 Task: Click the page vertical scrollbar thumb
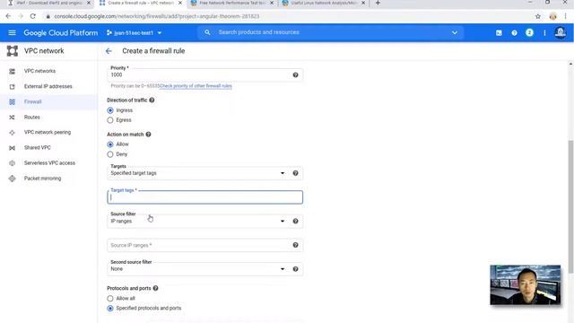570,206
